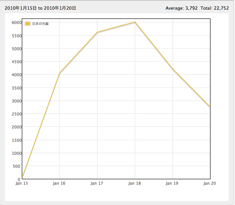Viewport: 235px width, 205px height.
Task: Click the Jan 20 x-axis label
Action: tap(209, 183)
